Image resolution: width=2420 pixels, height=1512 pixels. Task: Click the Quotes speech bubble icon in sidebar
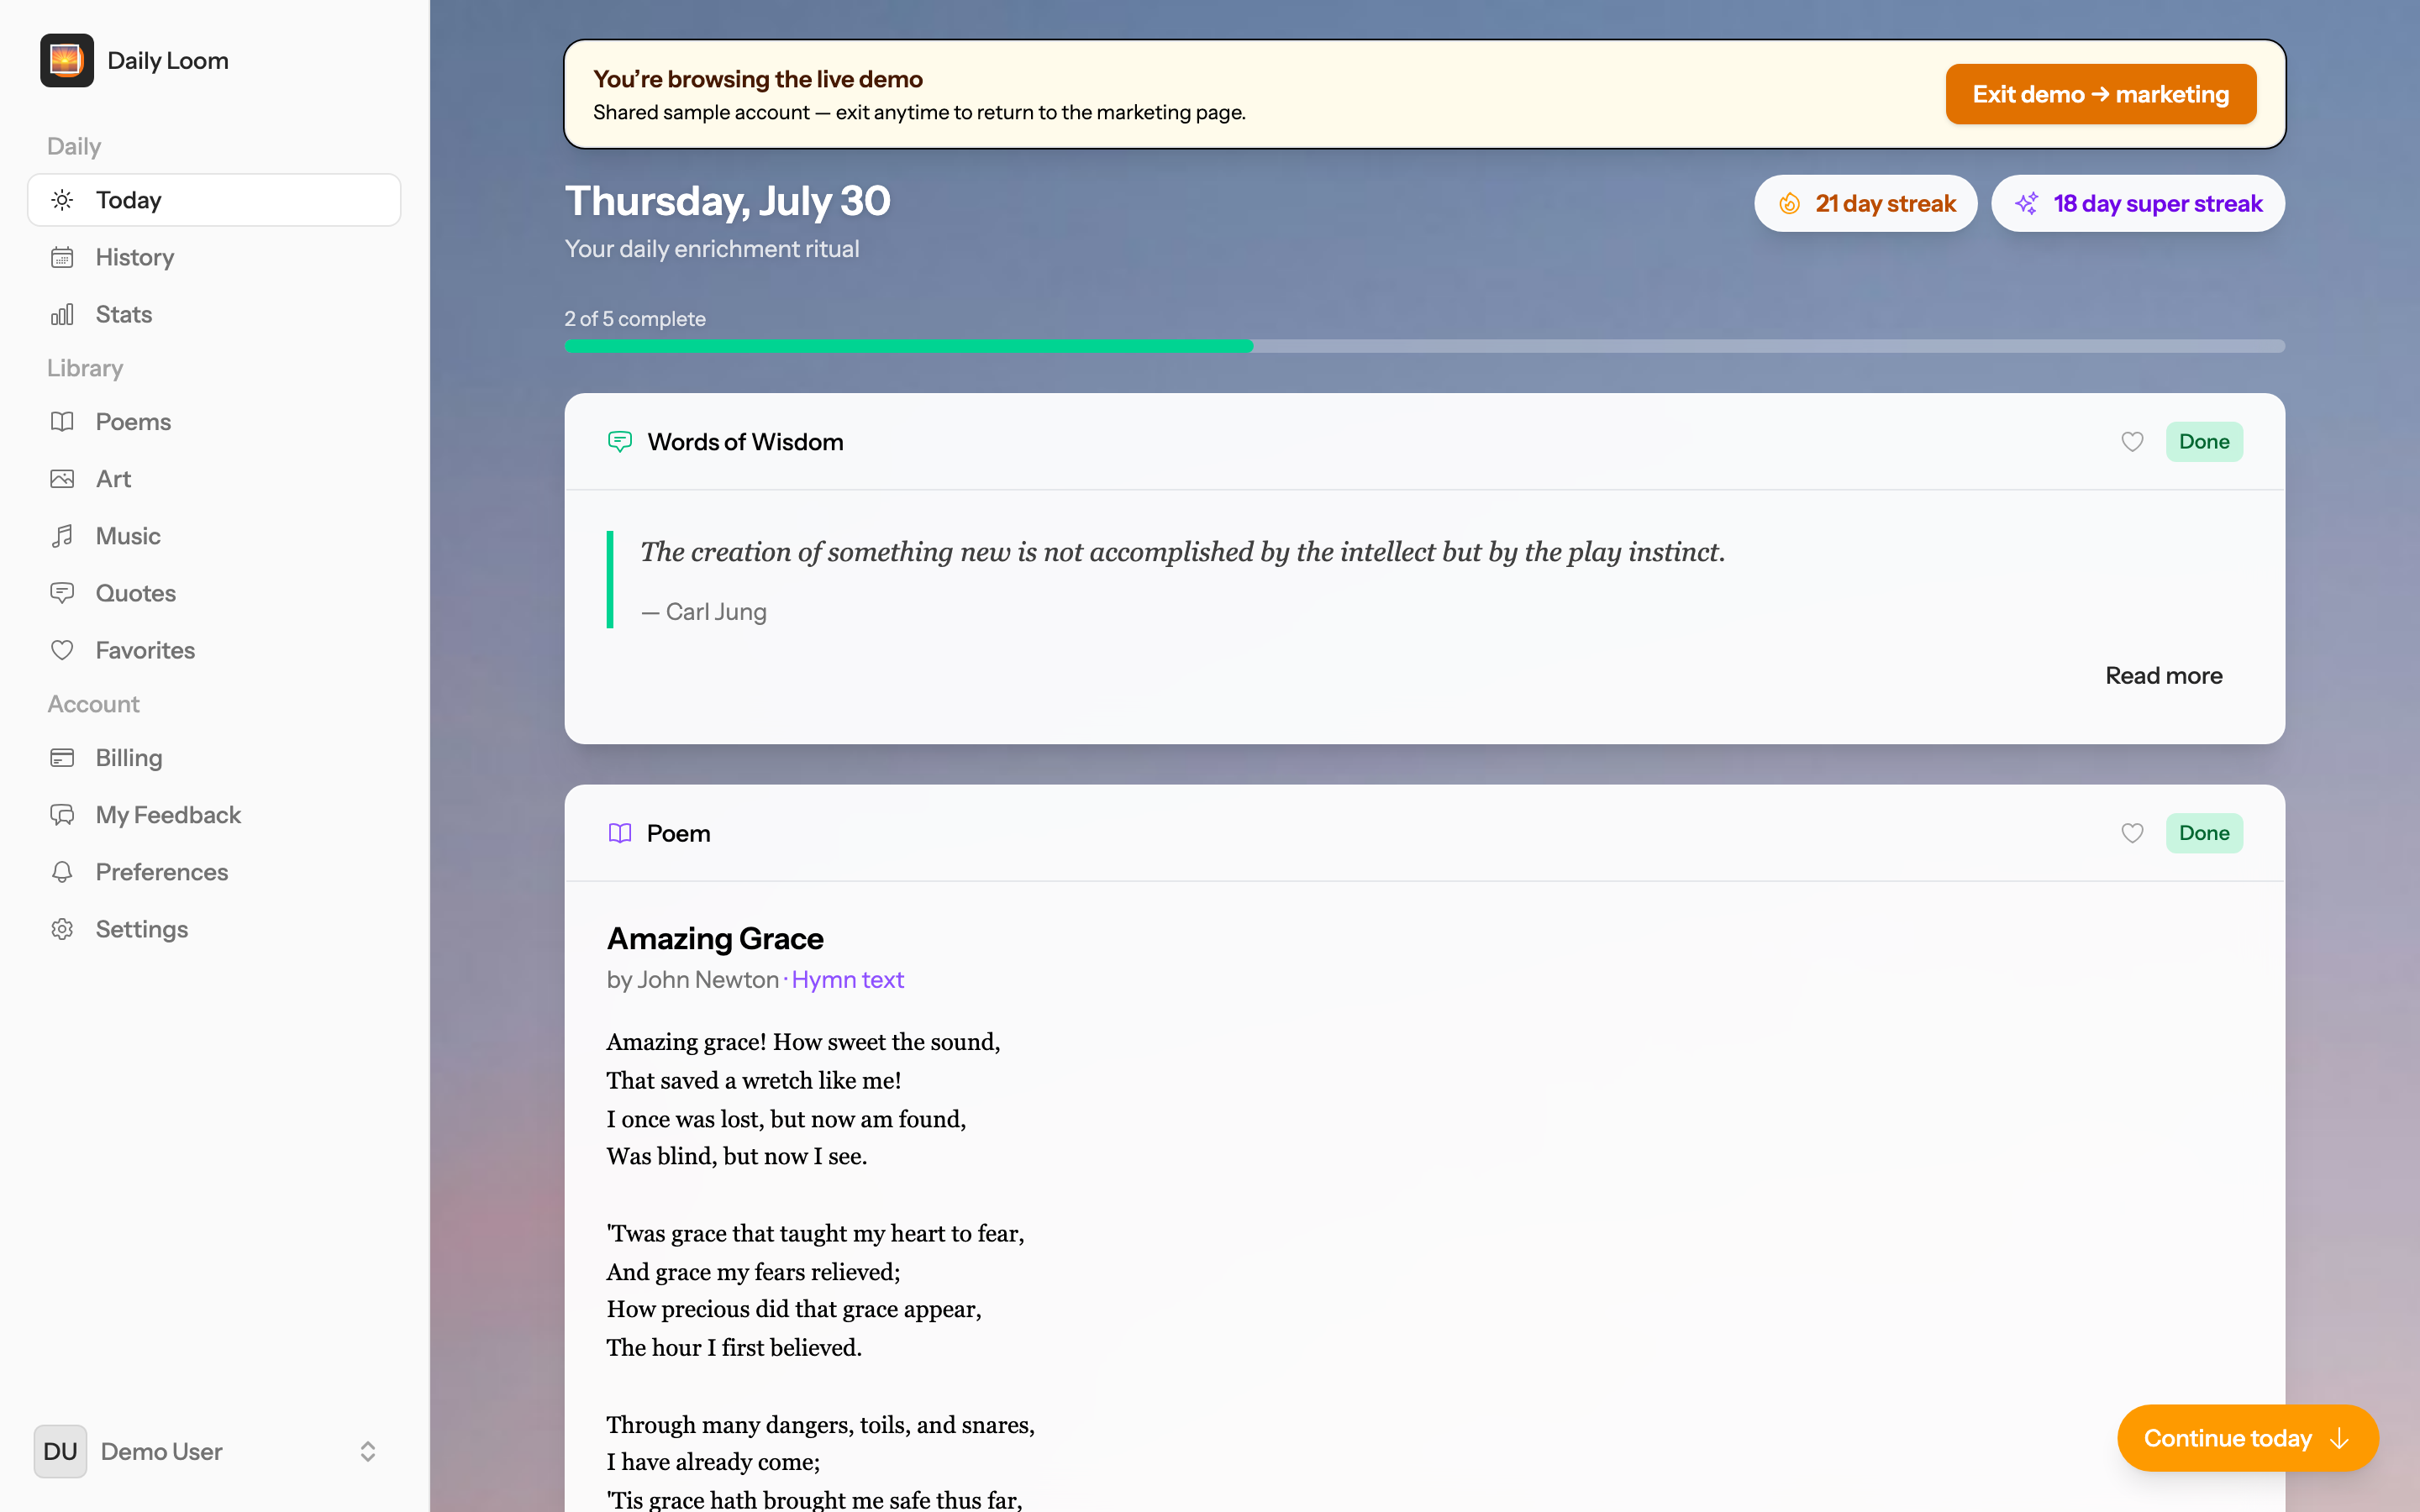point(62,593)
